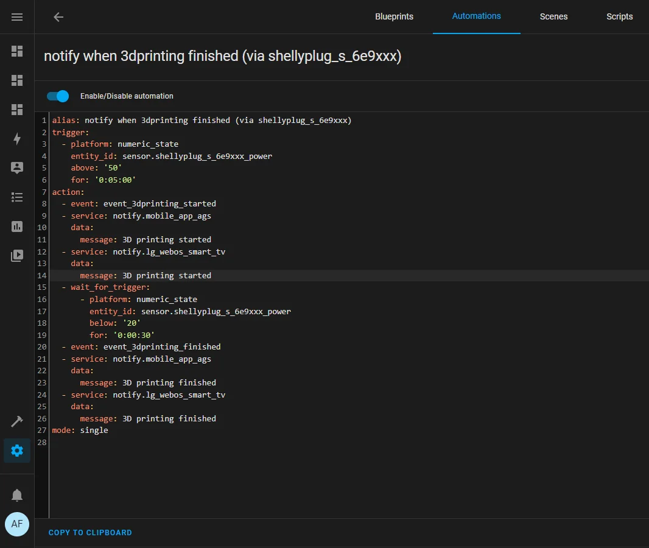Viewport: 649px width, 548px height.
Task: Select the Settings gear icon in sidebar
Action: pos(17,451)
